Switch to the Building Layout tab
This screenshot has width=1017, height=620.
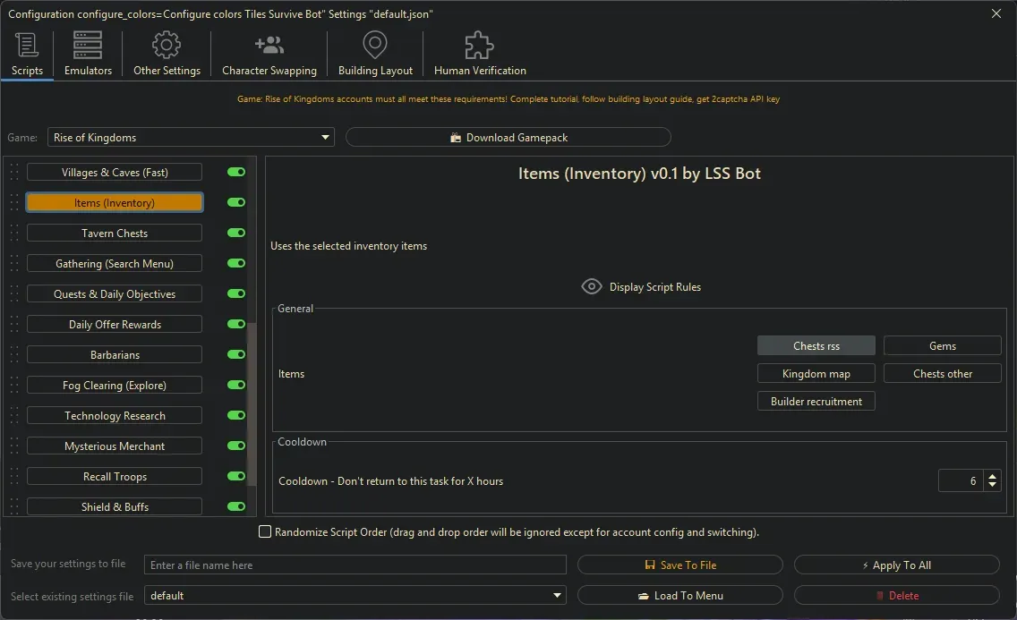pos(374,54)
